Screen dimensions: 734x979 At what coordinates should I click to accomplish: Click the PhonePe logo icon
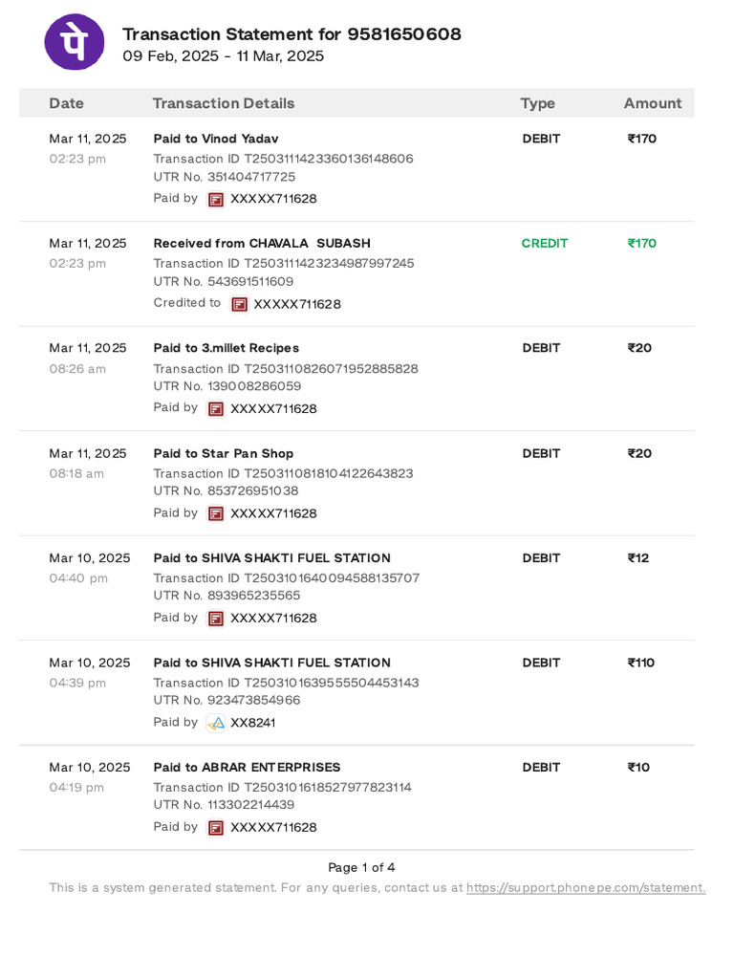[x=76, y=42]
